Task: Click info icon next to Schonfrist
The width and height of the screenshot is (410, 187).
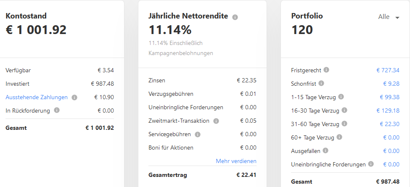Action: [x=321, y=83]
